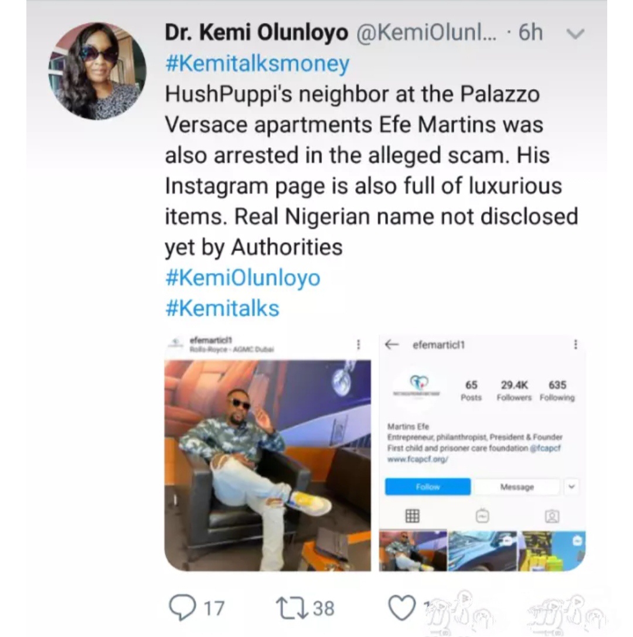Like the tweet with the heart icon
The height and width of the screenshot is (637, 633).
402,608
